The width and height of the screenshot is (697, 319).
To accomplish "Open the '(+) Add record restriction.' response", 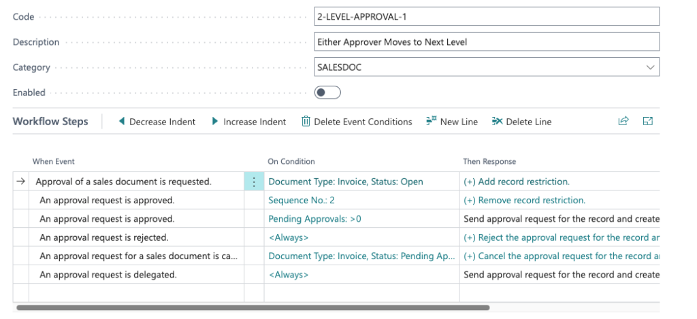I will point(517,182).
